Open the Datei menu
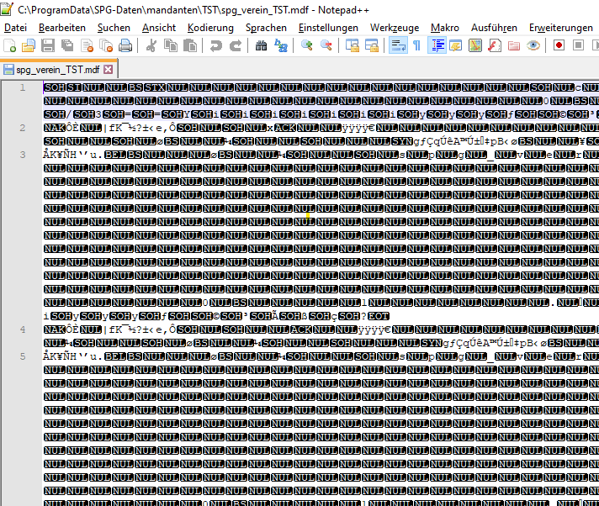Image resolution: width=599 pixels, height=506 pixels. pos(16,28)
